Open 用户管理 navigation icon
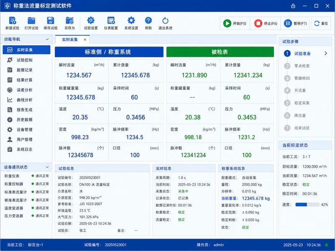The image size is (335, 251). [10, 139]
